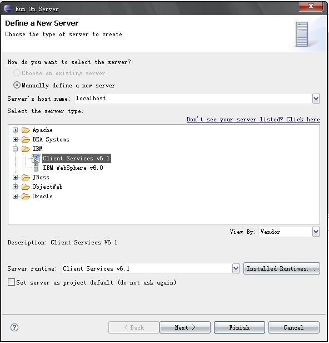Open the Server's host name dropdown
This screenshot has width=329, height=343.
(316, 99)
